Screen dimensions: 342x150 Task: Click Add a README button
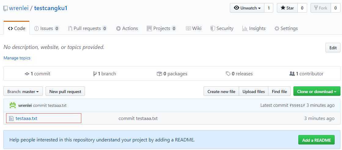click(316, 140)
